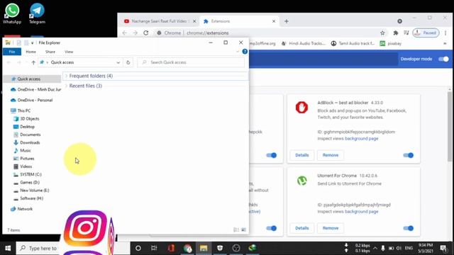This screenshot has height=255, width=454.
Task: Open new tab with plus button in Chrome
Action: pyautogui.click(x=287, y=21)
